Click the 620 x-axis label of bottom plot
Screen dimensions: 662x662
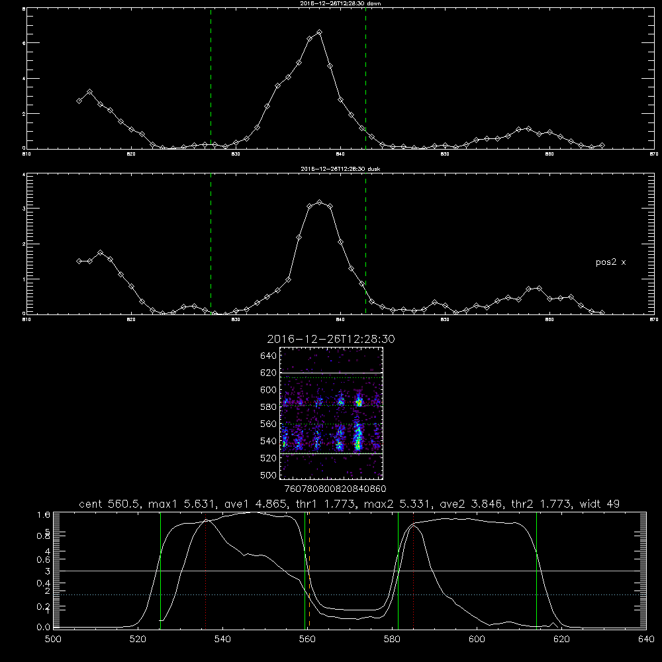561,639
